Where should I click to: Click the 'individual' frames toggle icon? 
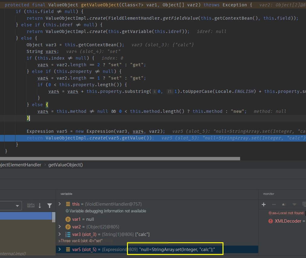pyautogui.click(x=31, y=205)
